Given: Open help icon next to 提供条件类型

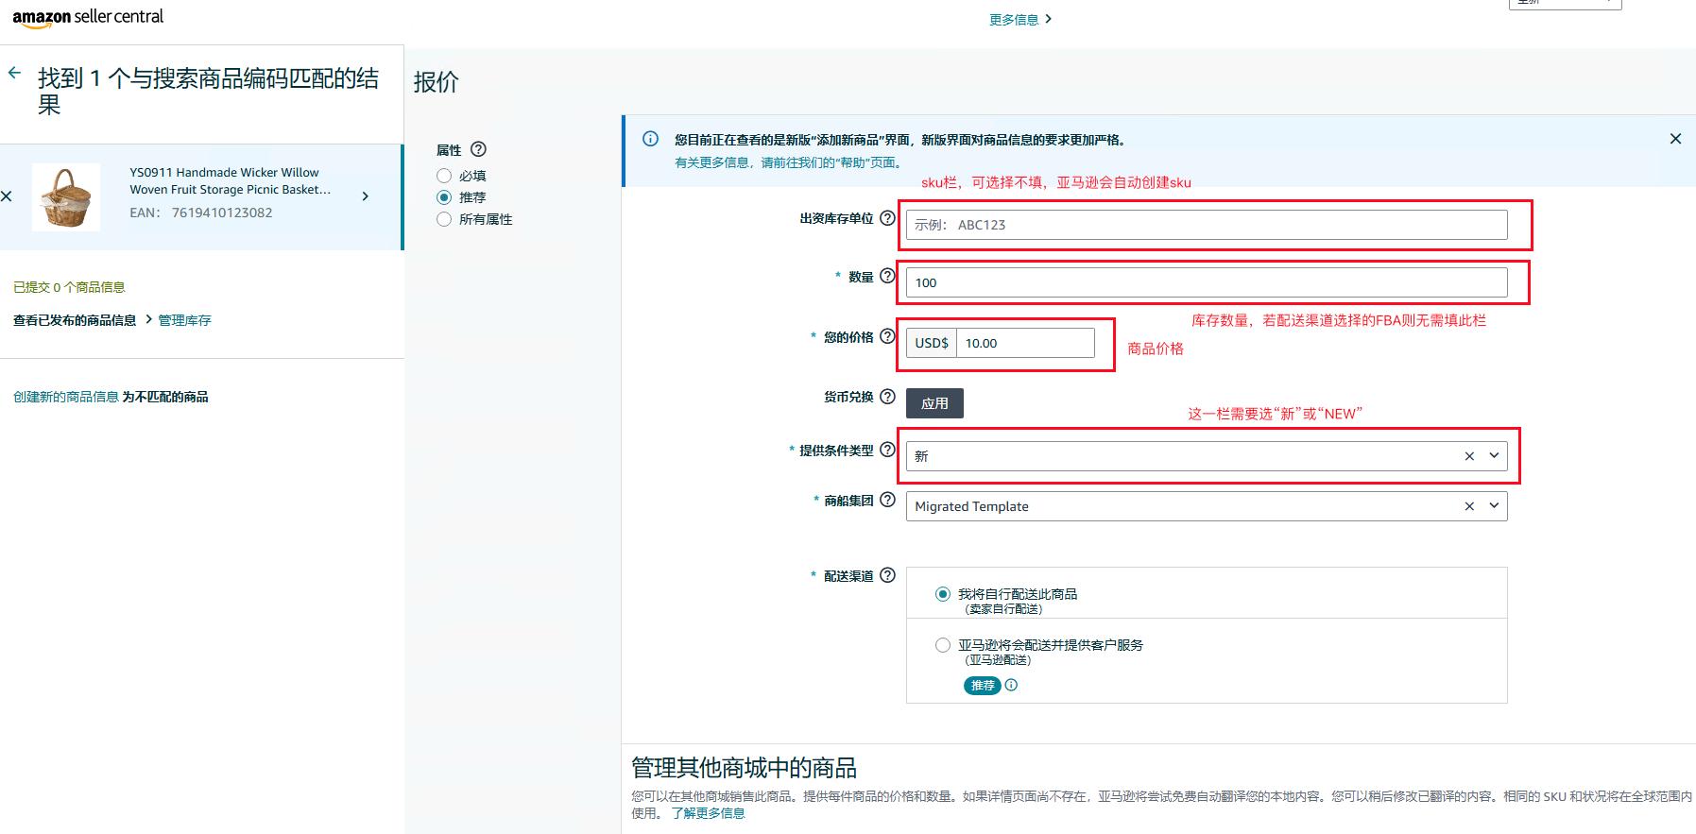Looking at the screenshot, I should coord(887,450).
